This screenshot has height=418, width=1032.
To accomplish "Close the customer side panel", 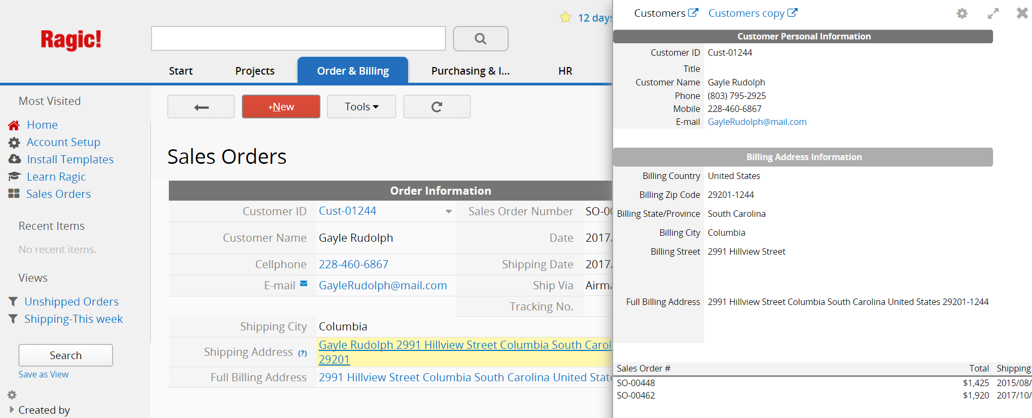I will pyautogui.click(x=1022, y=13).
